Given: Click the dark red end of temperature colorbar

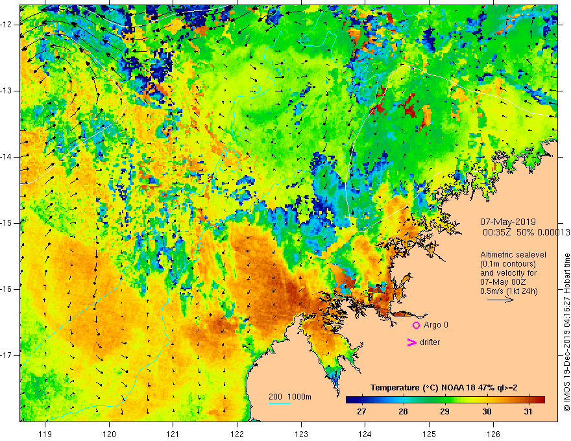Looking at the screenshot, I should click(x=540, y=399).
